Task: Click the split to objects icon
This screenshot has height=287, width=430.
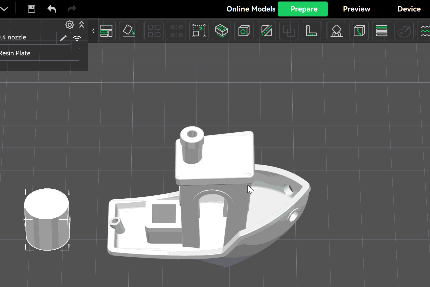Action: point(154,31)
